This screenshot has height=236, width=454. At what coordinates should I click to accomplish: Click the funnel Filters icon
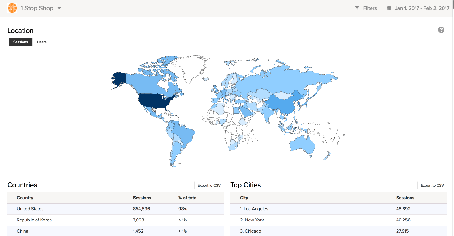tap(357, 8)
